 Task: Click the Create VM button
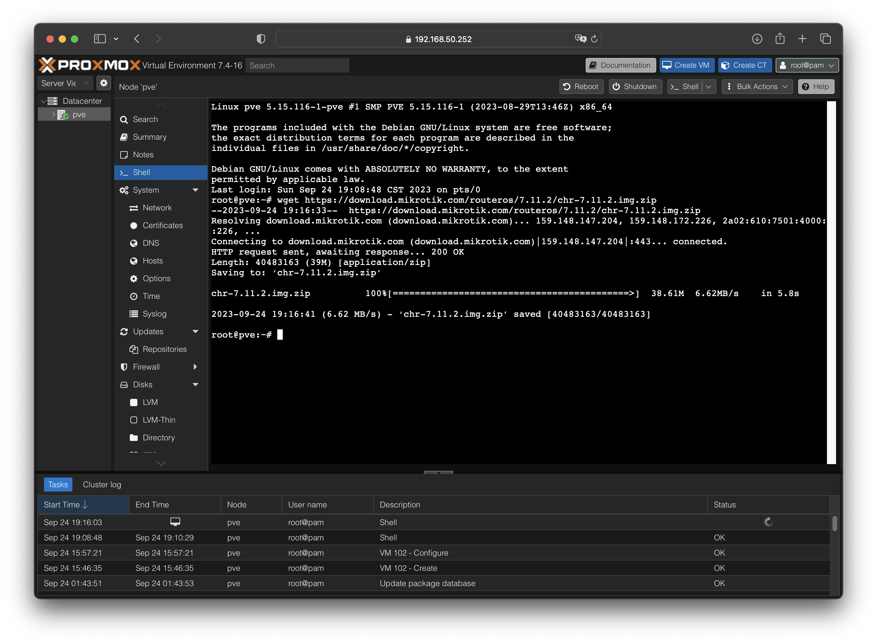pos(686,65)
